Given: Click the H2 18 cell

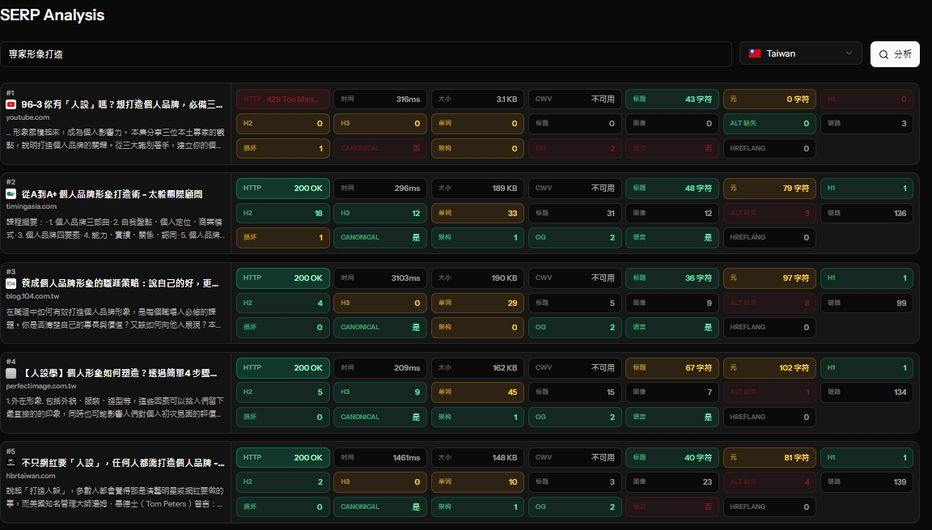Looking at the screenshot, I should tap(283, 214).
